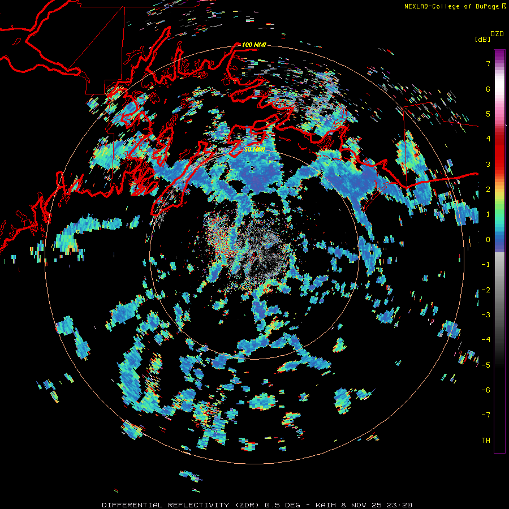The width and height of the screenshot is (509, 509).
Task: Click the NEXLAB-College of DuPage label
Action: (x=451, y=6)
